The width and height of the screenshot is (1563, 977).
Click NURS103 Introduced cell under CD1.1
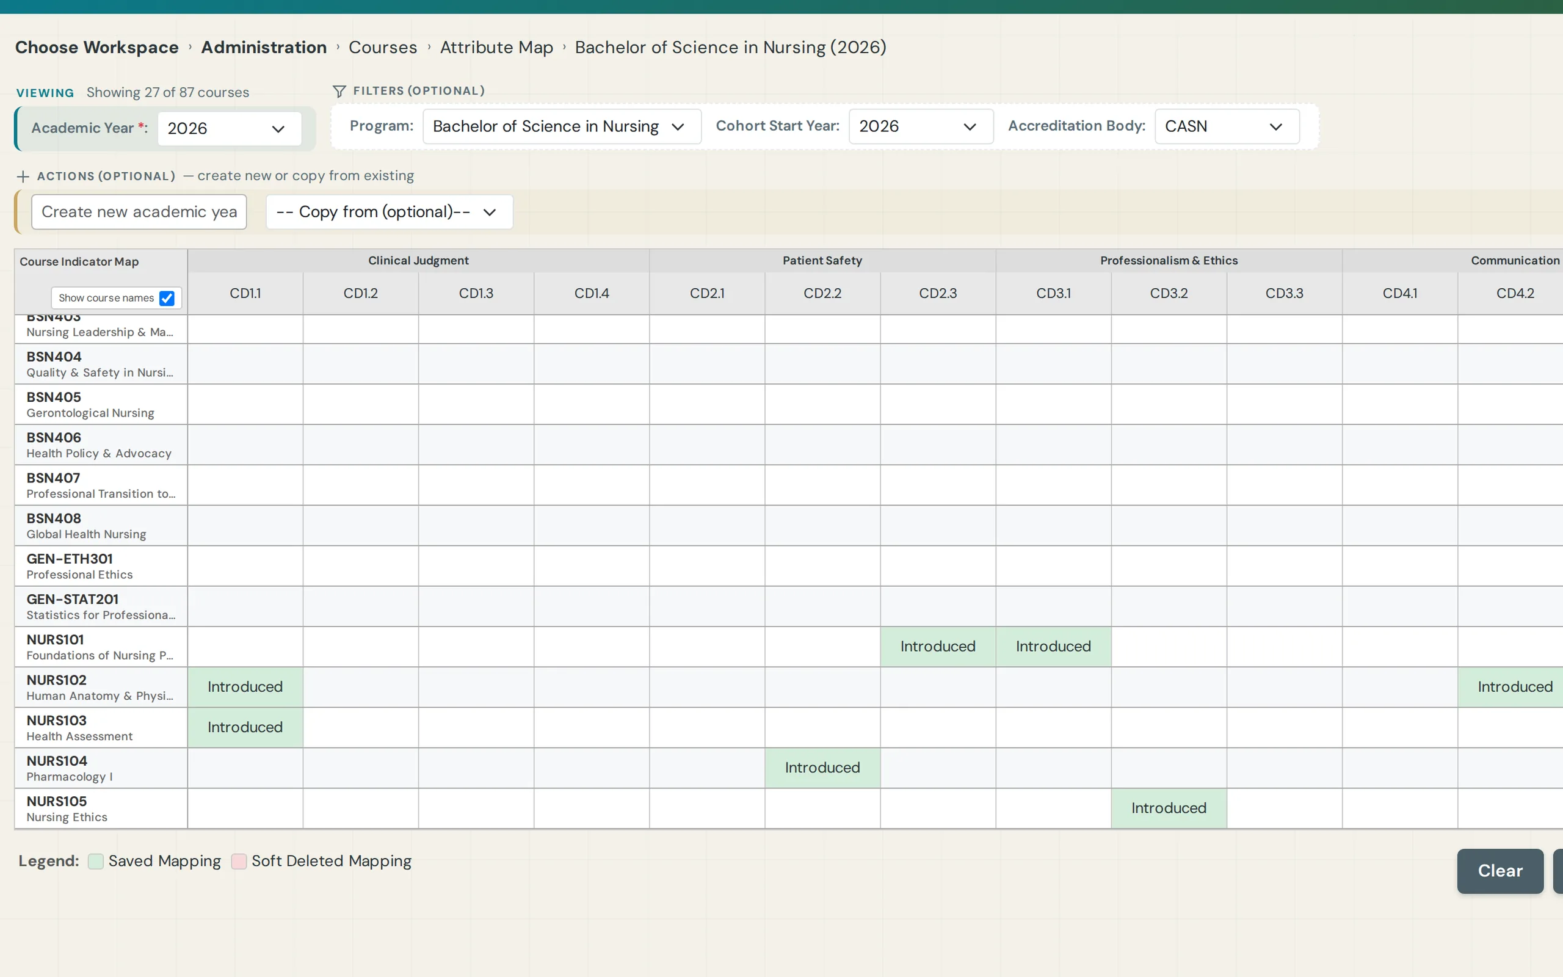(245, 728)
